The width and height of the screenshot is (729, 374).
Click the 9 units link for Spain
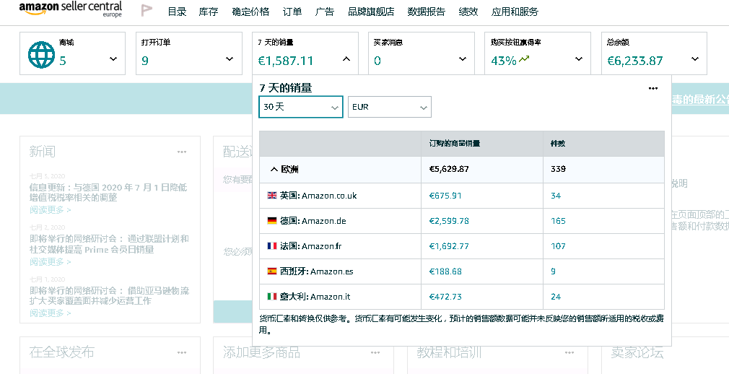[x=553, y=271]
